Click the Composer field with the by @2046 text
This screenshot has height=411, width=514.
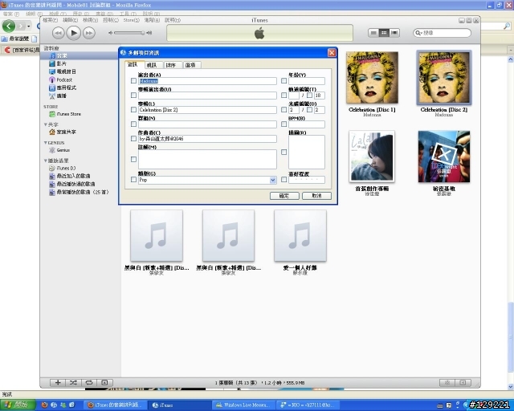tap(207, 139)
